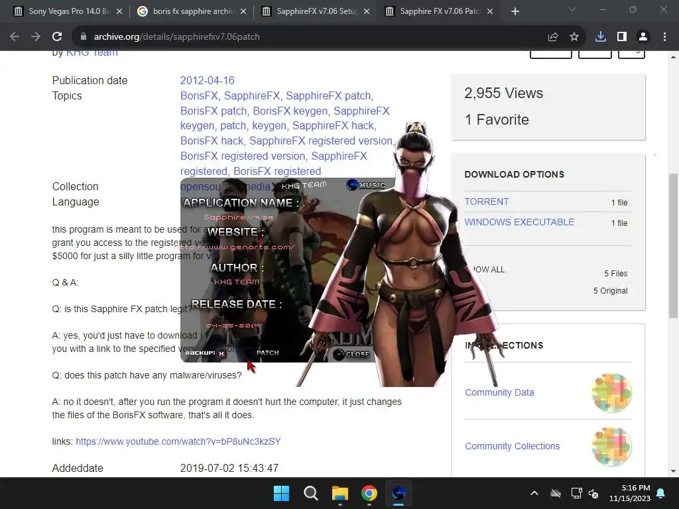
Task: Close the Sapphire FX v7.06 Patch tab
Action: point(490,11)
